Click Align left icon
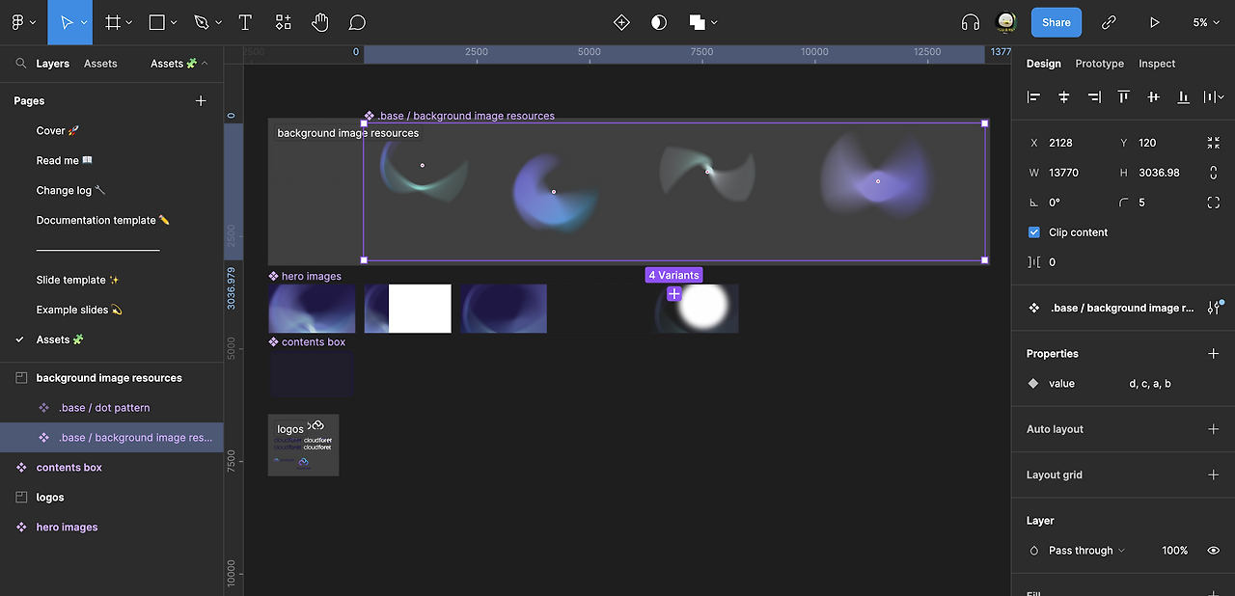 point(1034,97)
